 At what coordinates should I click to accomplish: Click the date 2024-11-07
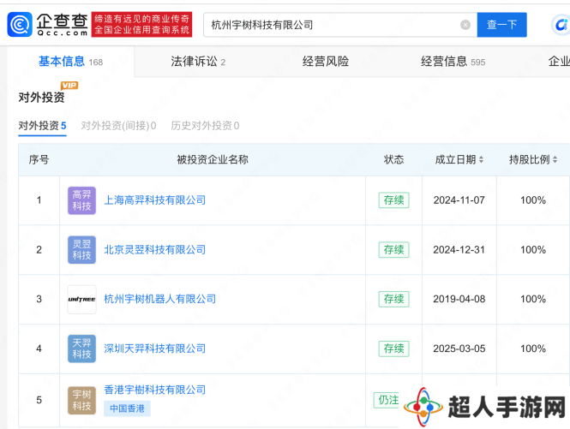click(x=459, y=200)
